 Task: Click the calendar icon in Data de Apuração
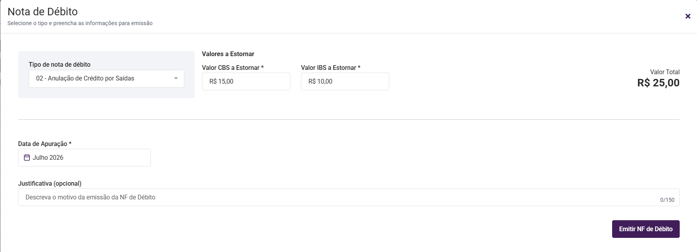tap(27, 157)
